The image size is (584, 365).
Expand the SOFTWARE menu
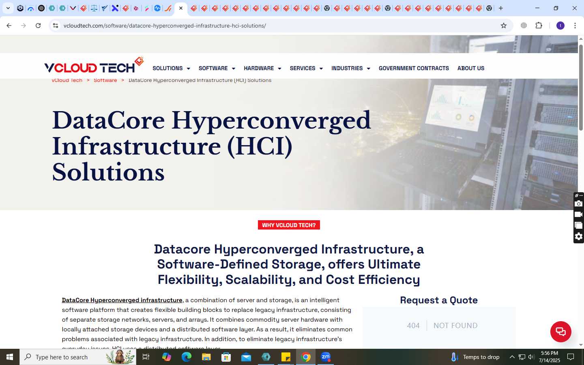click(x=217, y=68)
